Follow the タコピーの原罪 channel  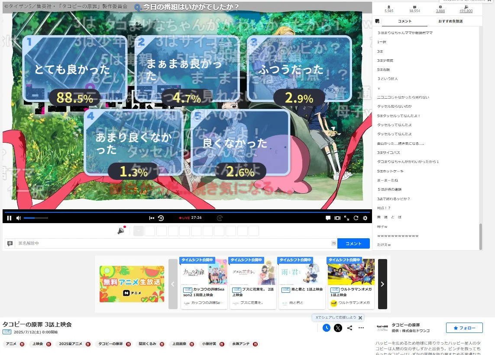pyautogui.click(x=464, y=328)
